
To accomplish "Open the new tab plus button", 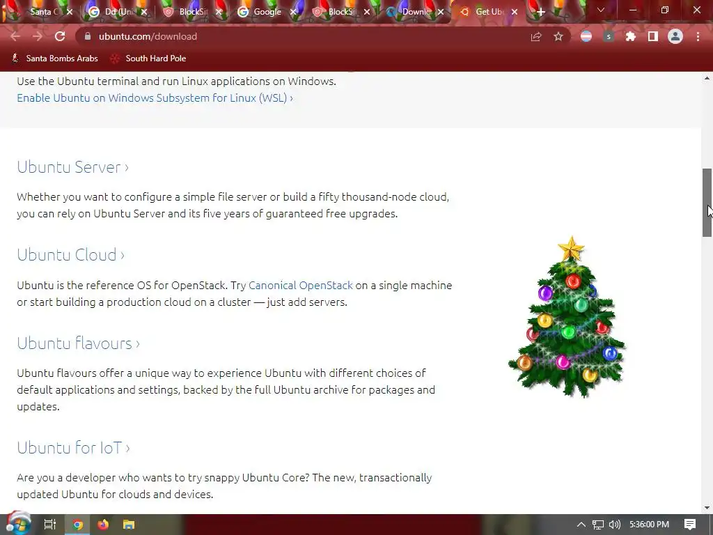I will coord(540,12).
